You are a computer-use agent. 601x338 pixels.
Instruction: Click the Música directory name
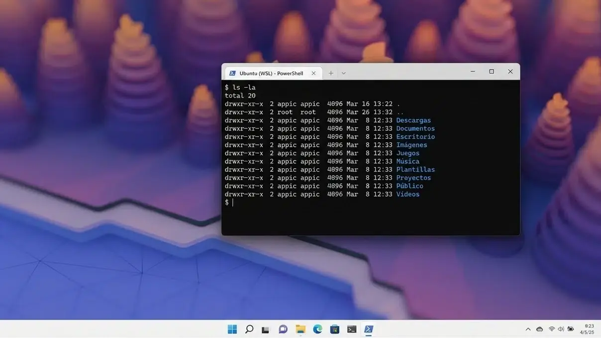pos(408,161)
